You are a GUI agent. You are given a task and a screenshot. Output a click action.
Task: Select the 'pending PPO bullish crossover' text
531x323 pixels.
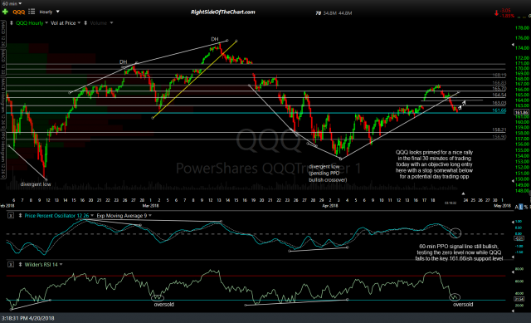(328, 177)
